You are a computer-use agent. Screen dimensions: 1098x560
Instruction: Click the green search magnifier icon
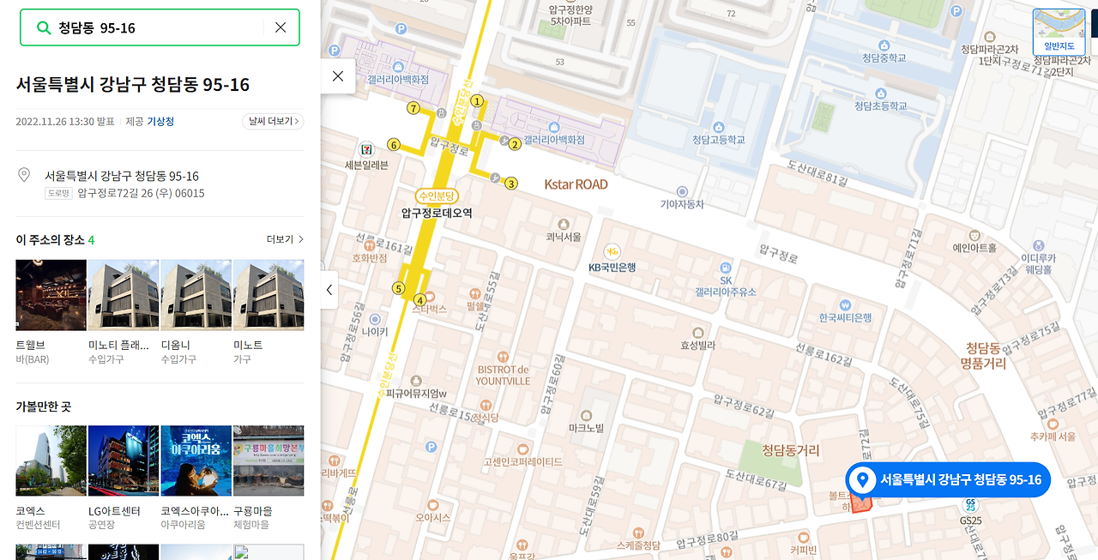[x=44, y=27]
